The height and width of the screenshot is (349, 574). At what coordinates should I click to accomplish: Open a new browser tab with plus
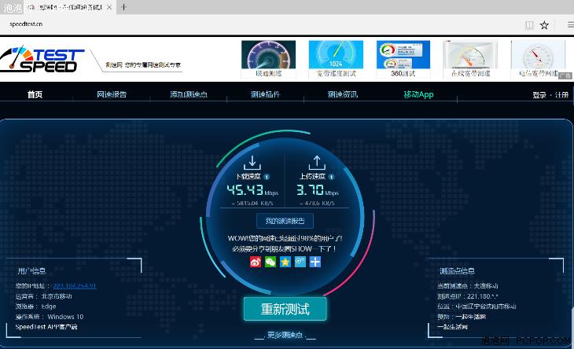123,7
